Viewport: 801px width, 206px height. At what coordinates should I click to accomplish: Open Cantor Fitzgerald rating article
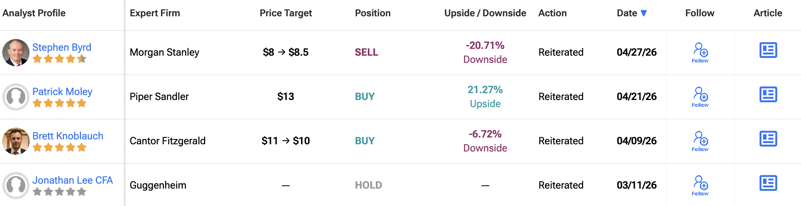(768, 139)
